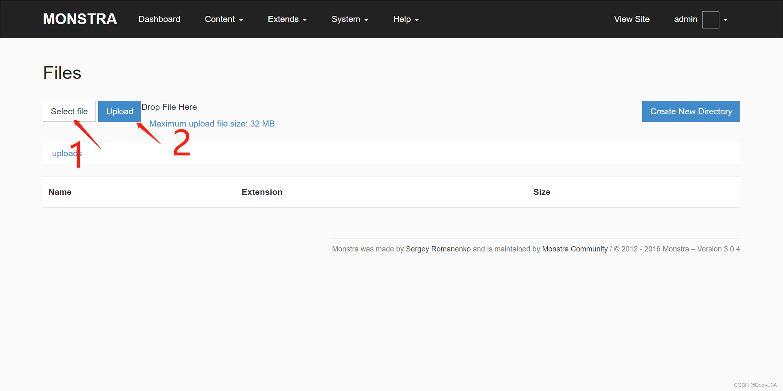Expand the Help menu
This screenshot has width=783, height=391.
coord(405,19)
